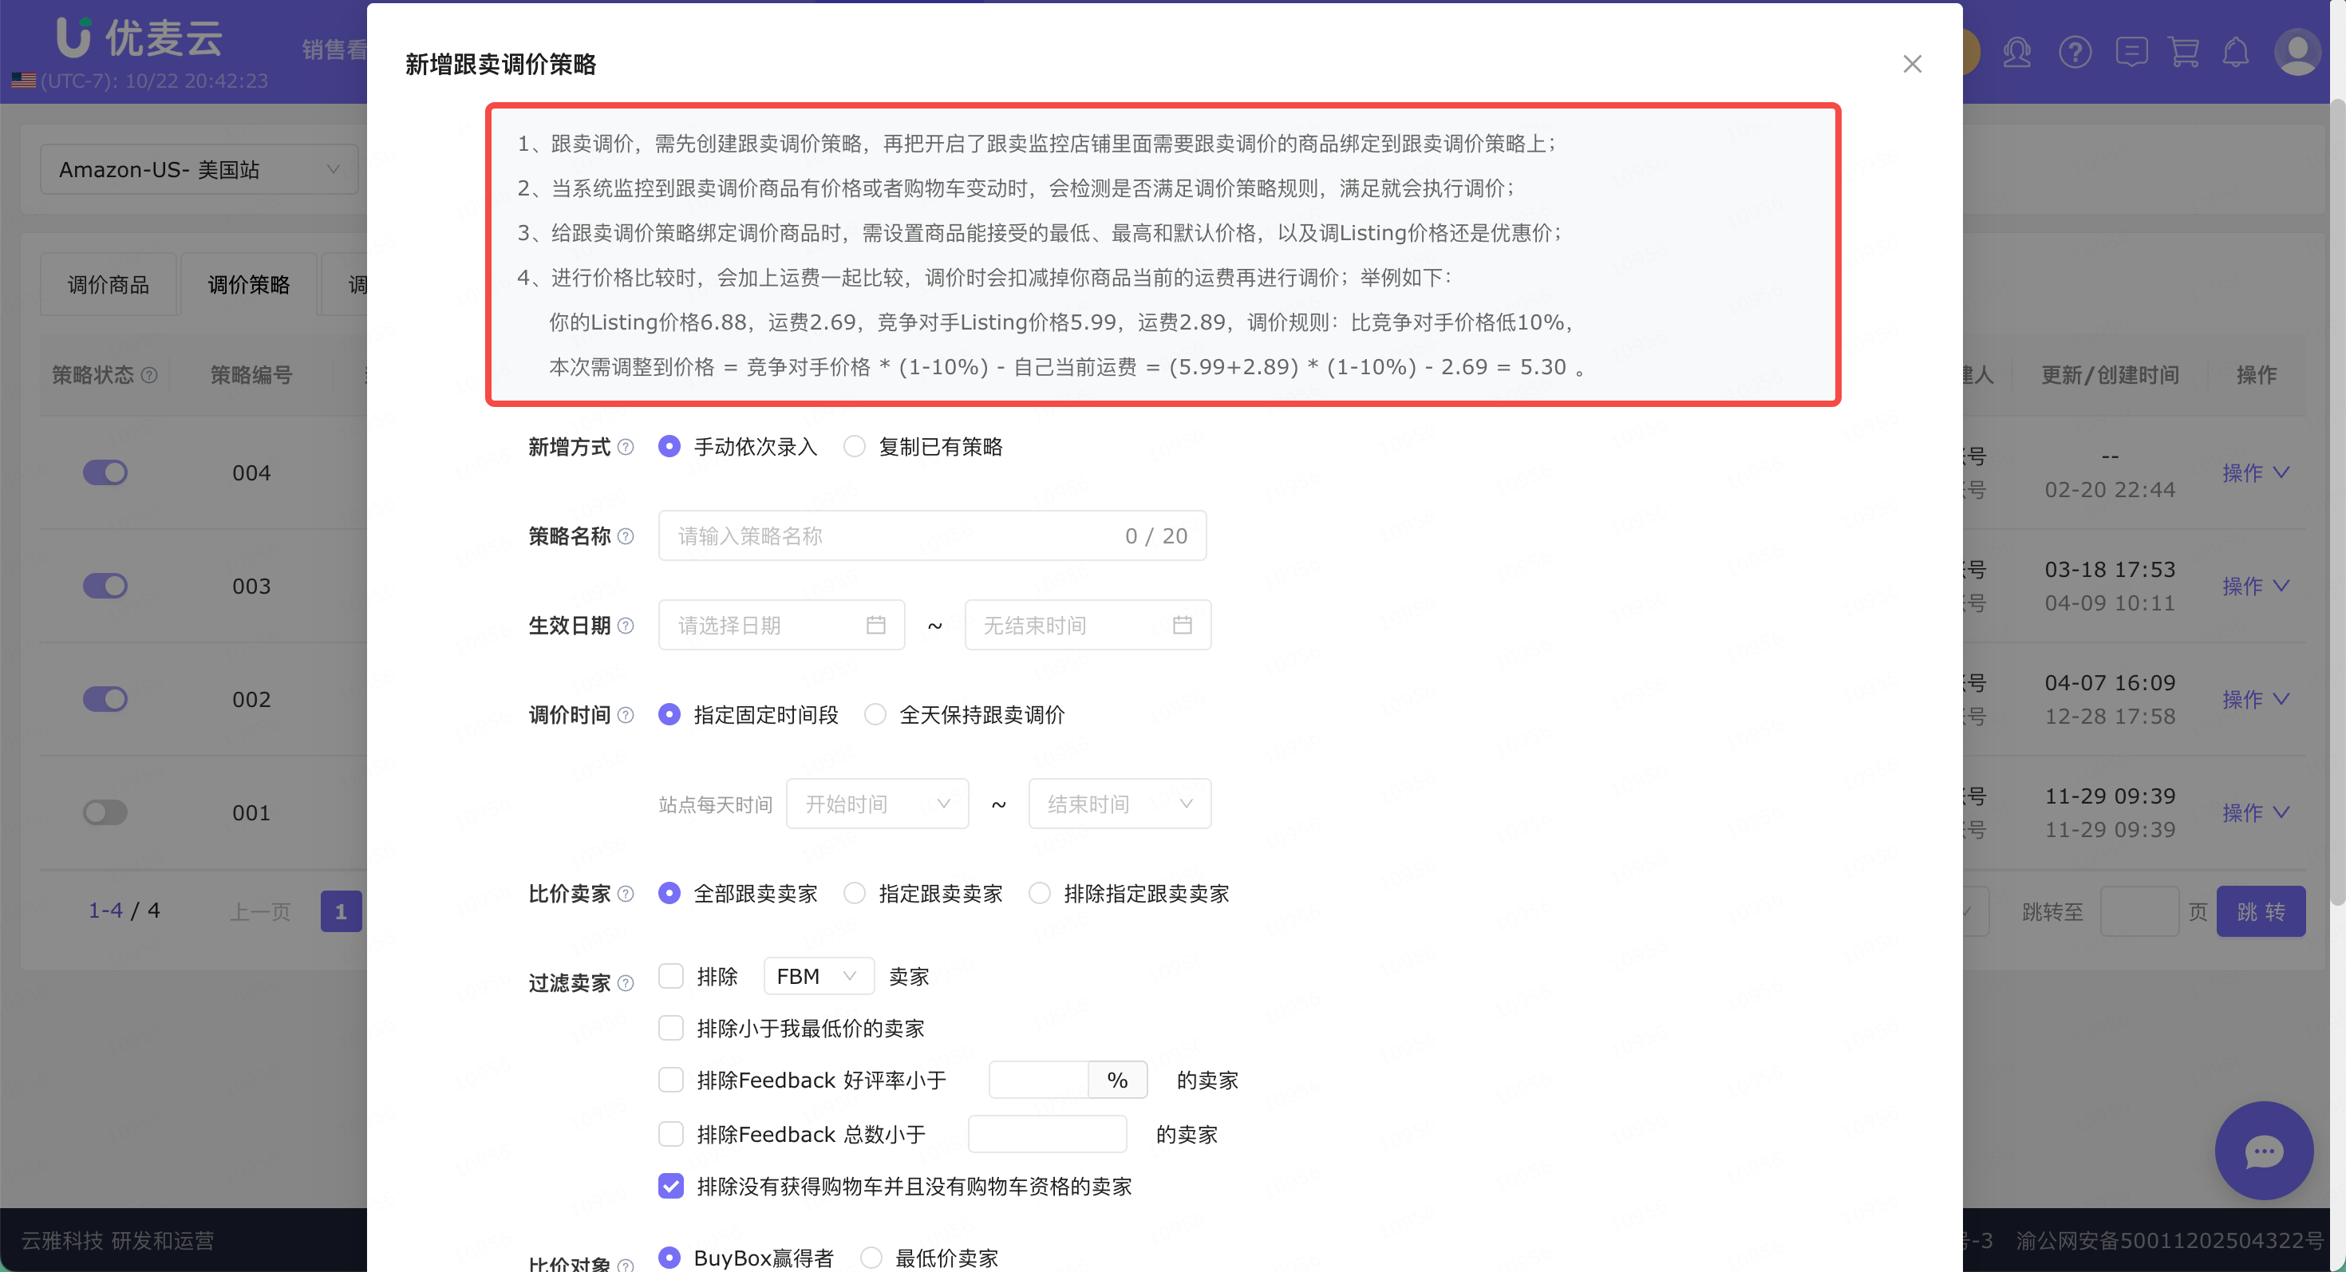Image resolution: width=2346 pixels, height=1272 pixels.
Task: Switch to the 调价策略 tab
Action: [x=249, y=285]
